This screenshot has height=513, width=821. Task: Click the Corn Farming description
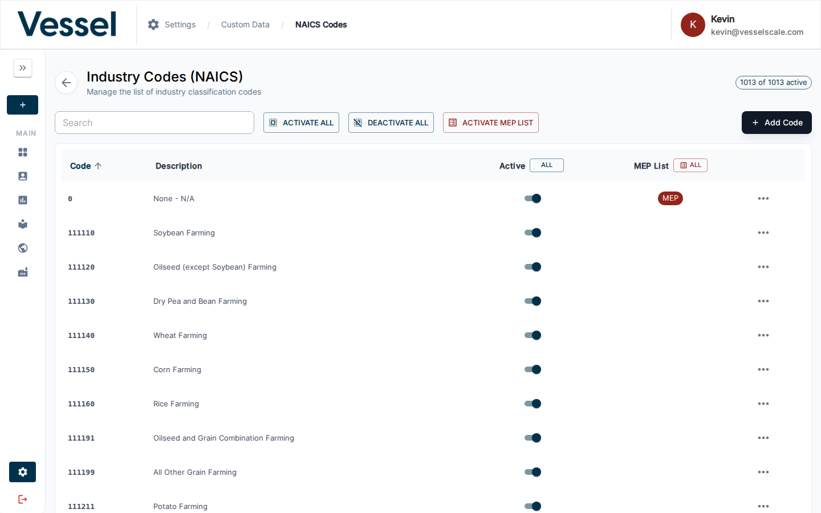point(177,369)
